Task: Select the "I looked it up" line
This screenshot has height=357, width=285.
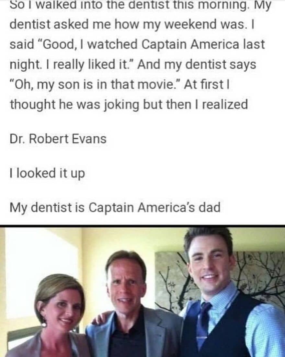Action: [47, 173]
